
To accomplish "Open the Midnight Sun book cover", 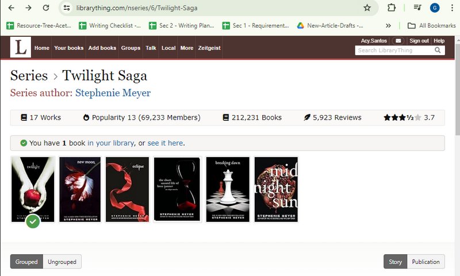I will [x=276, y=190].
